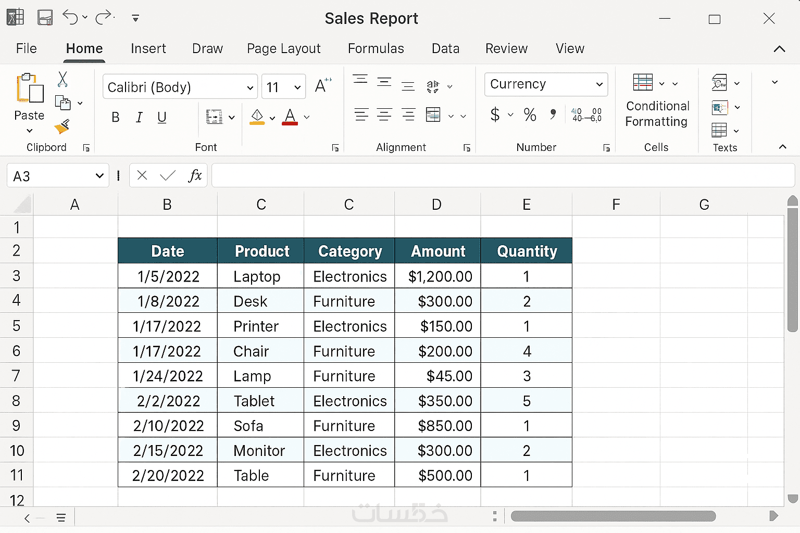Toggle Bold formatting
The height and width of the screenshot is (533, 800).
point(116,118)
